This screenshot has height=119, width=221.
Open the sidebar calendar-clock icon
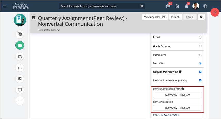tap(20, 57)
